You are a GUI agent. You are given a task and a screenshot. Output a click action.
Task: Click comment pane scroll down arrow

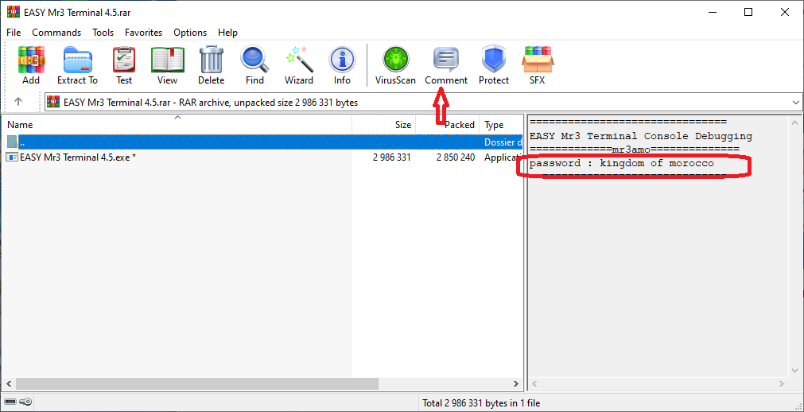795,371
